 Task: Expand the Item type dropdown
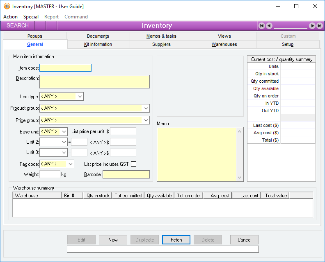coord(80,97)
